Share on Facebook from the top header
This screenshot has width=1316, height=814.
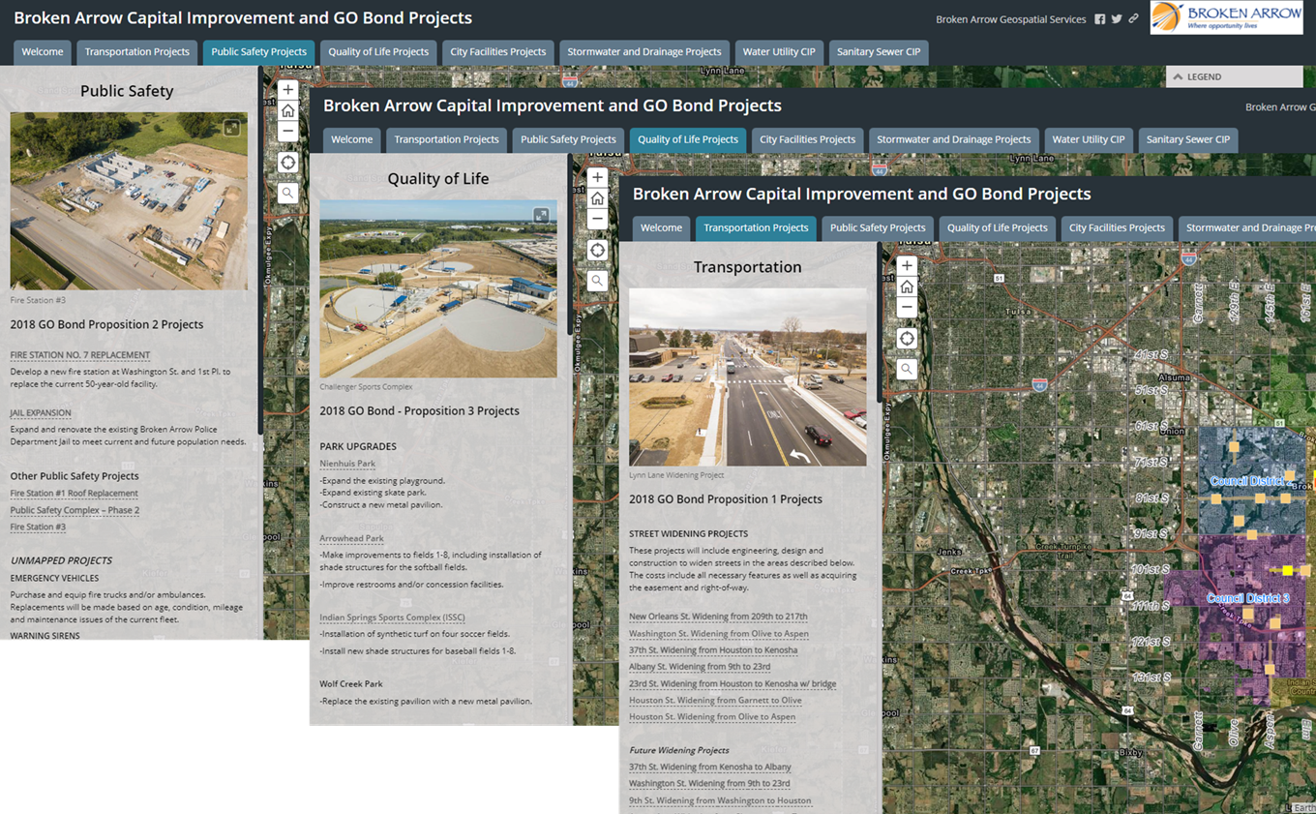[x=1099, y=19]
